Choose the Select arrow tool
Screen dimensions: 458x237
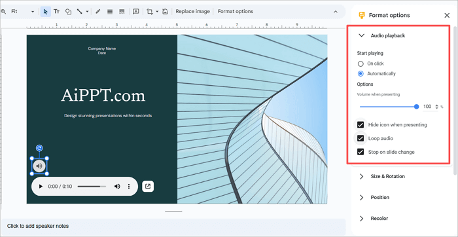[45, 12]
